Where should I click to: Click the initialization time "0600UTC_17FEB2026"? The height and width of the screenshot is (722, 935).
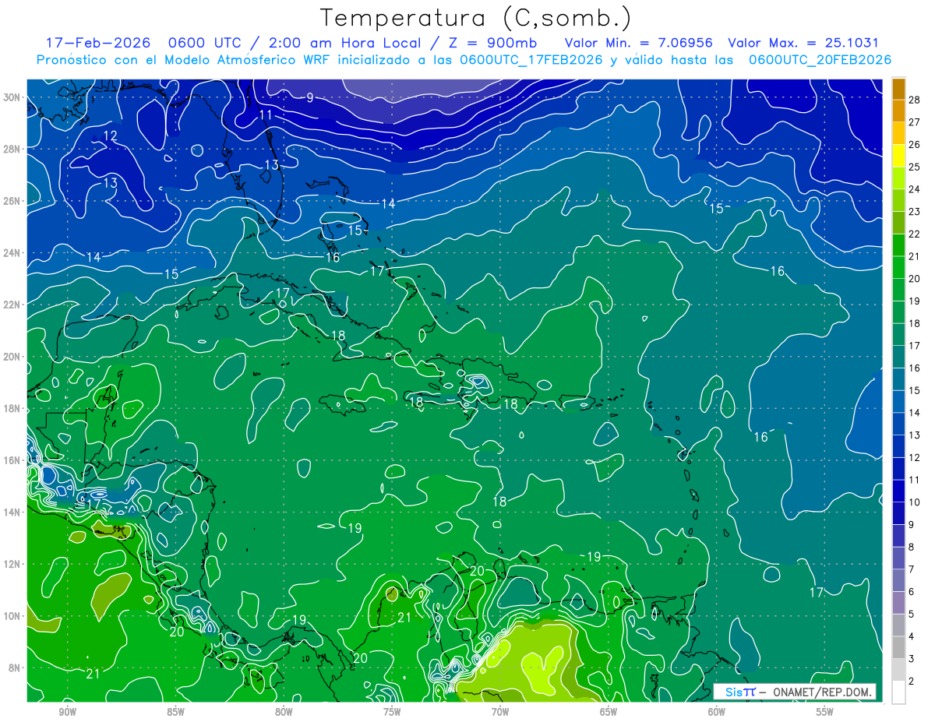[531, 60]
